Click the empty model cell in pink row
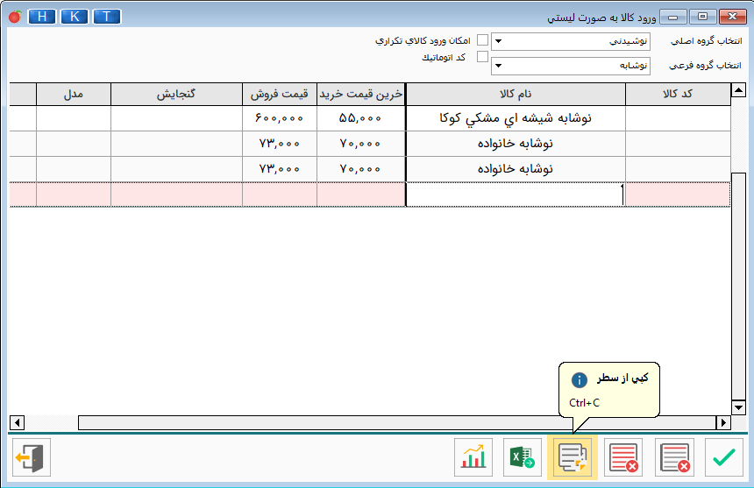The width and height of the screenshot is (754, 488). click(74, 194)
